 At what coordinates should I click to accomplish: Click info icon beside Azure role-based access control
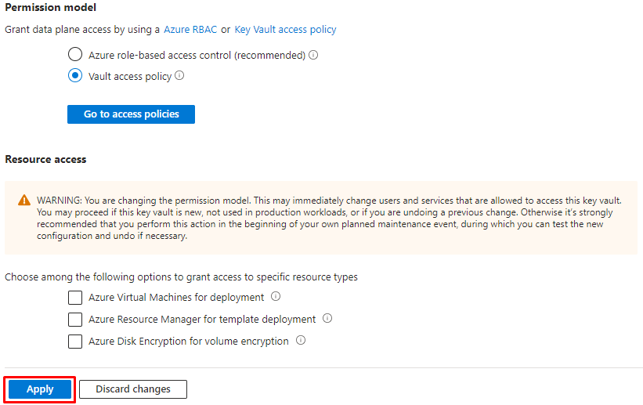313,56
